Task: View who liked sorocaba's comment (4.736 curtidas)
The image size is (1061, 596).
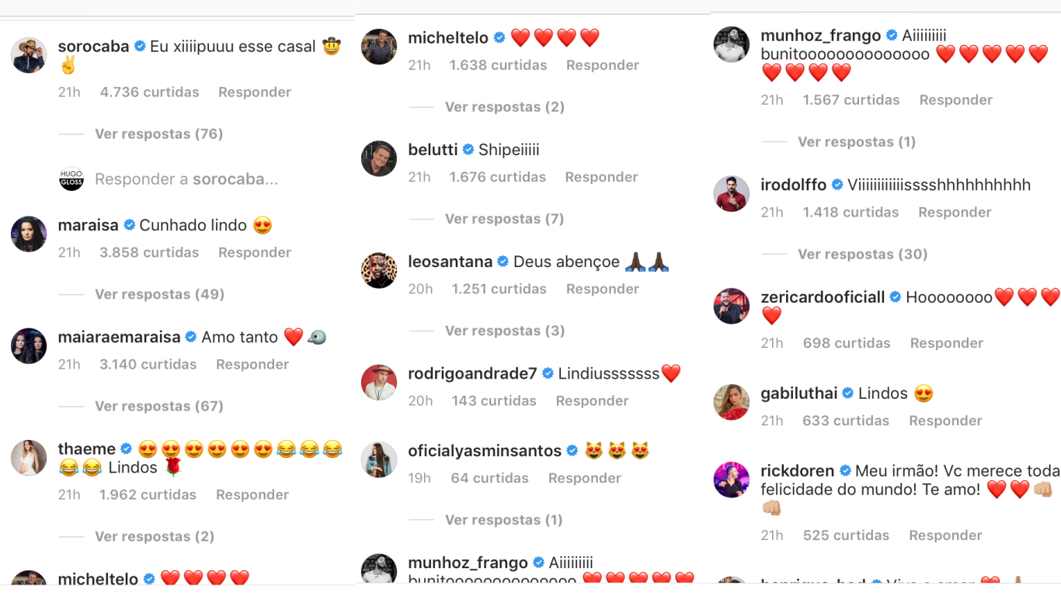Action: click(x=149, y=92)
